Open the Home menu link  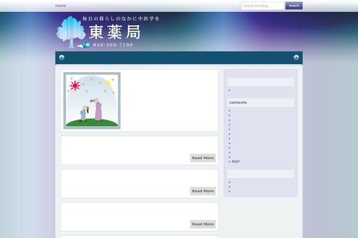(x=60, y=6)
